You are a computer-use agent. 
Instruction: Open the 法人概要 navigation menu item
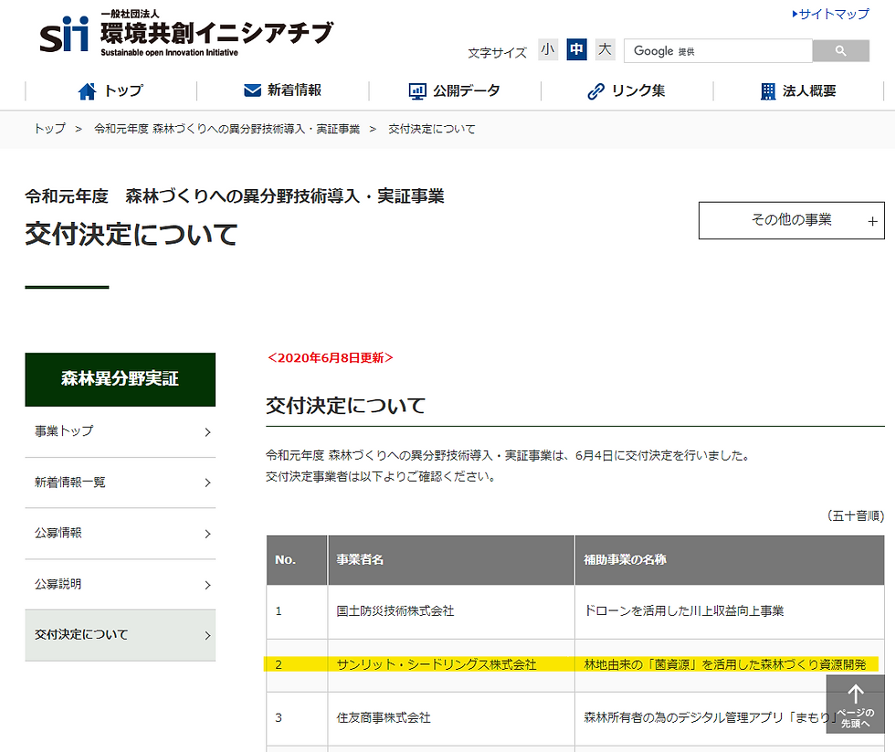798,90
